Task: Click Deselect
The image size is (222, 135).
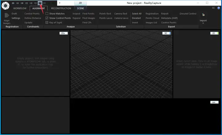Action: (136, 18)
